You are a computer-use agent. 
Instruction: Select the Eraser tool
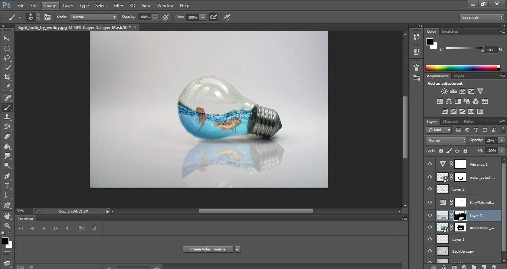point(7,136)
